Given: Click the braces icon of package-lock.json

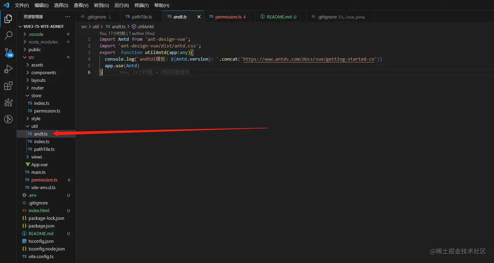Looking at the screenshot, I should (24, 218).
